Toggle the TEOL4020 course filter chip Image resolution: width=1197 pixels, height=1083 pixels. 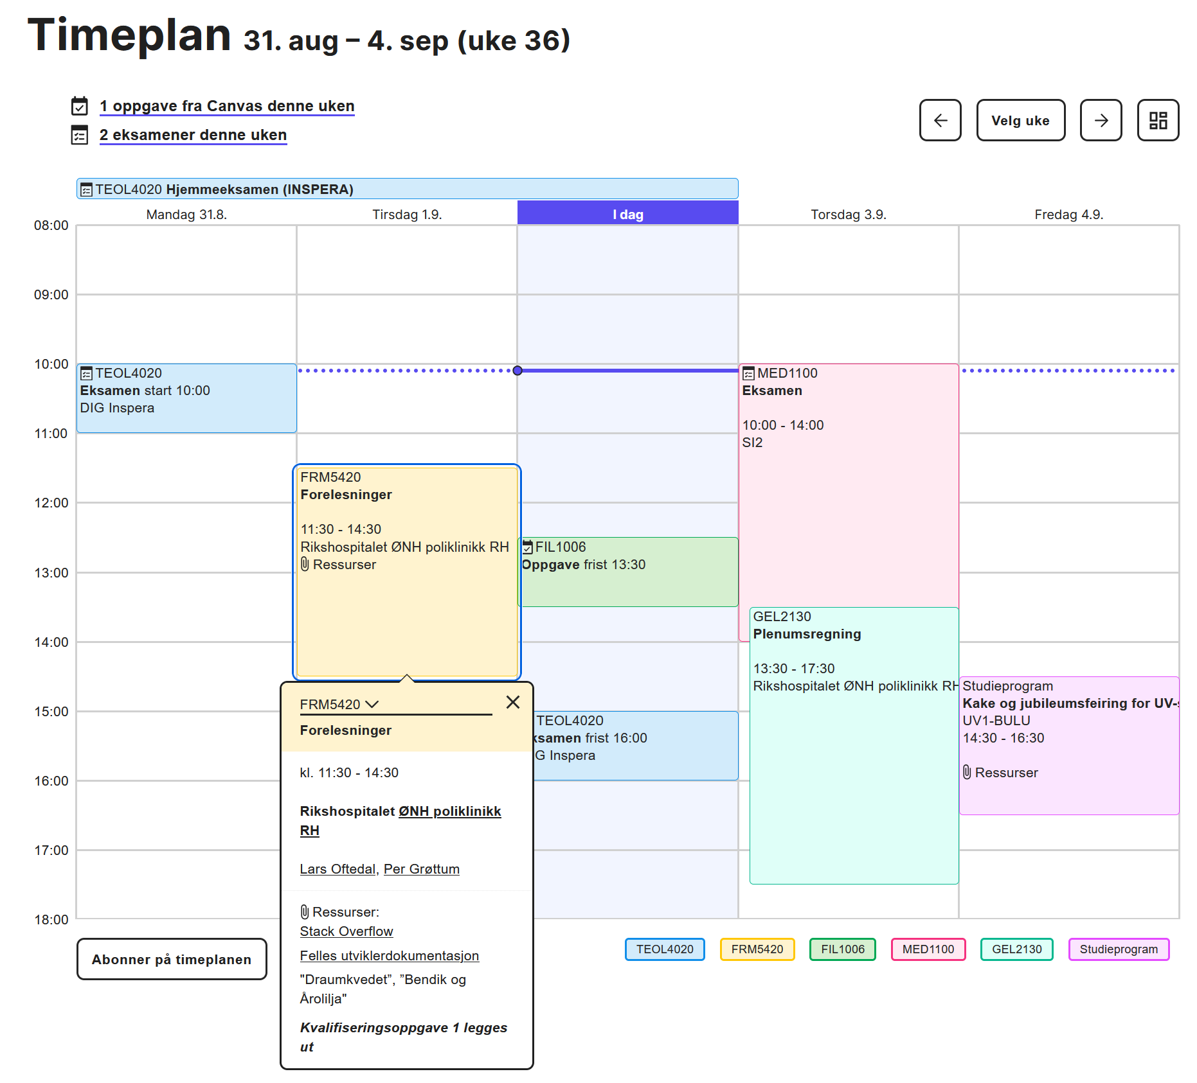[x=665, y=949]
